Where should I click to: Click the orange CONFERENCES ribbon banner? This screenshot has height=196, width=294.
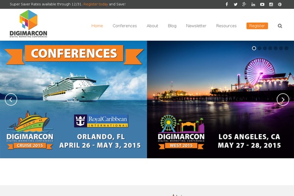click(74, 54)
